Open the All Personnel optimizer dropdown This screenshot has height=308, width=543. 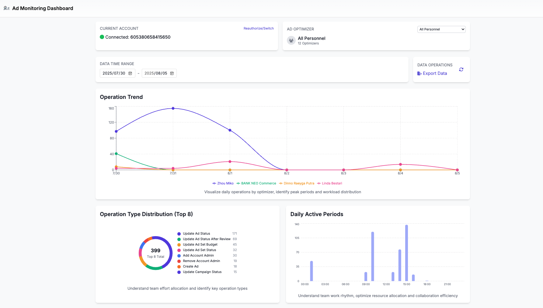coord(441,29)
